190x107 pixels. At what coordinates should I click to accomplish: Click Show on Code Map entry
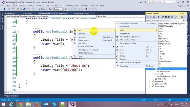click(x=137, y=40)
